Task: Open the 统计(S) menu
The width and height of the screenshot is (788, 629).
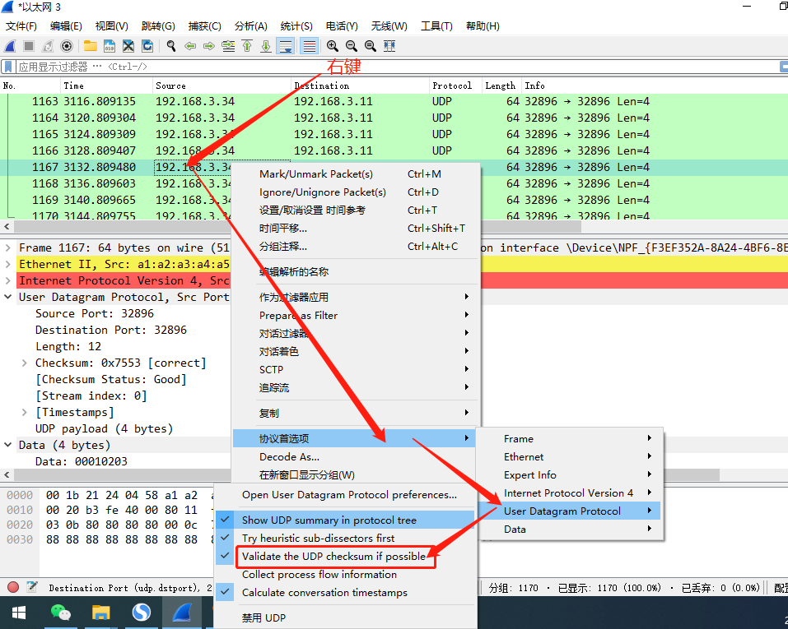Action: point(296,25)
